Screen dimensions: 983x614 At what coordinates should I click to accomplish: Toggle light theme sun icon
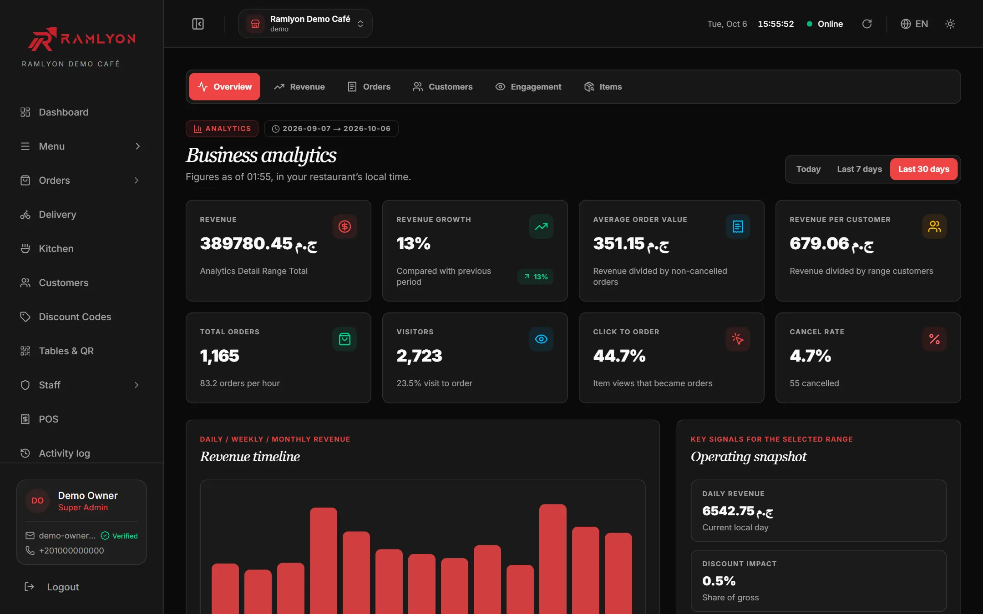950,24
